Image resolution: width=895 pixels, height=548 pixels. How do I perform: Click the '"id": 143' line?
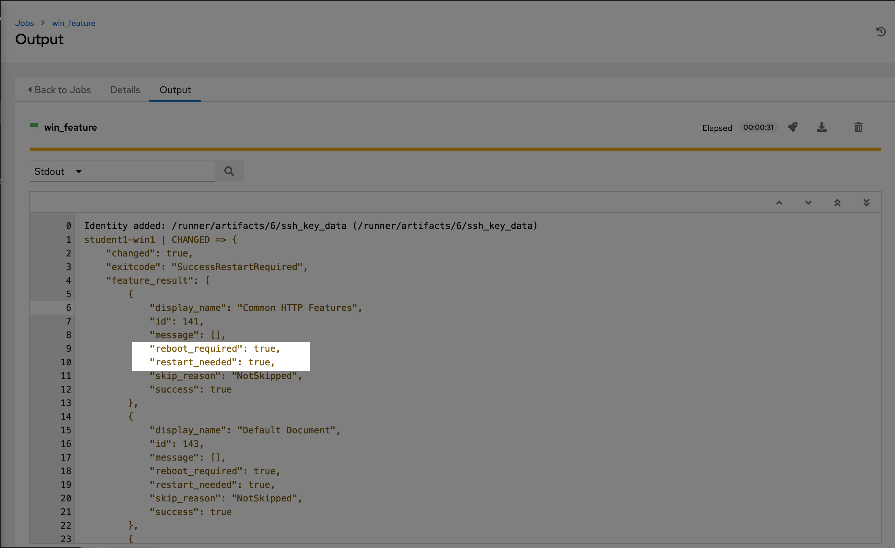coord(177,443)
